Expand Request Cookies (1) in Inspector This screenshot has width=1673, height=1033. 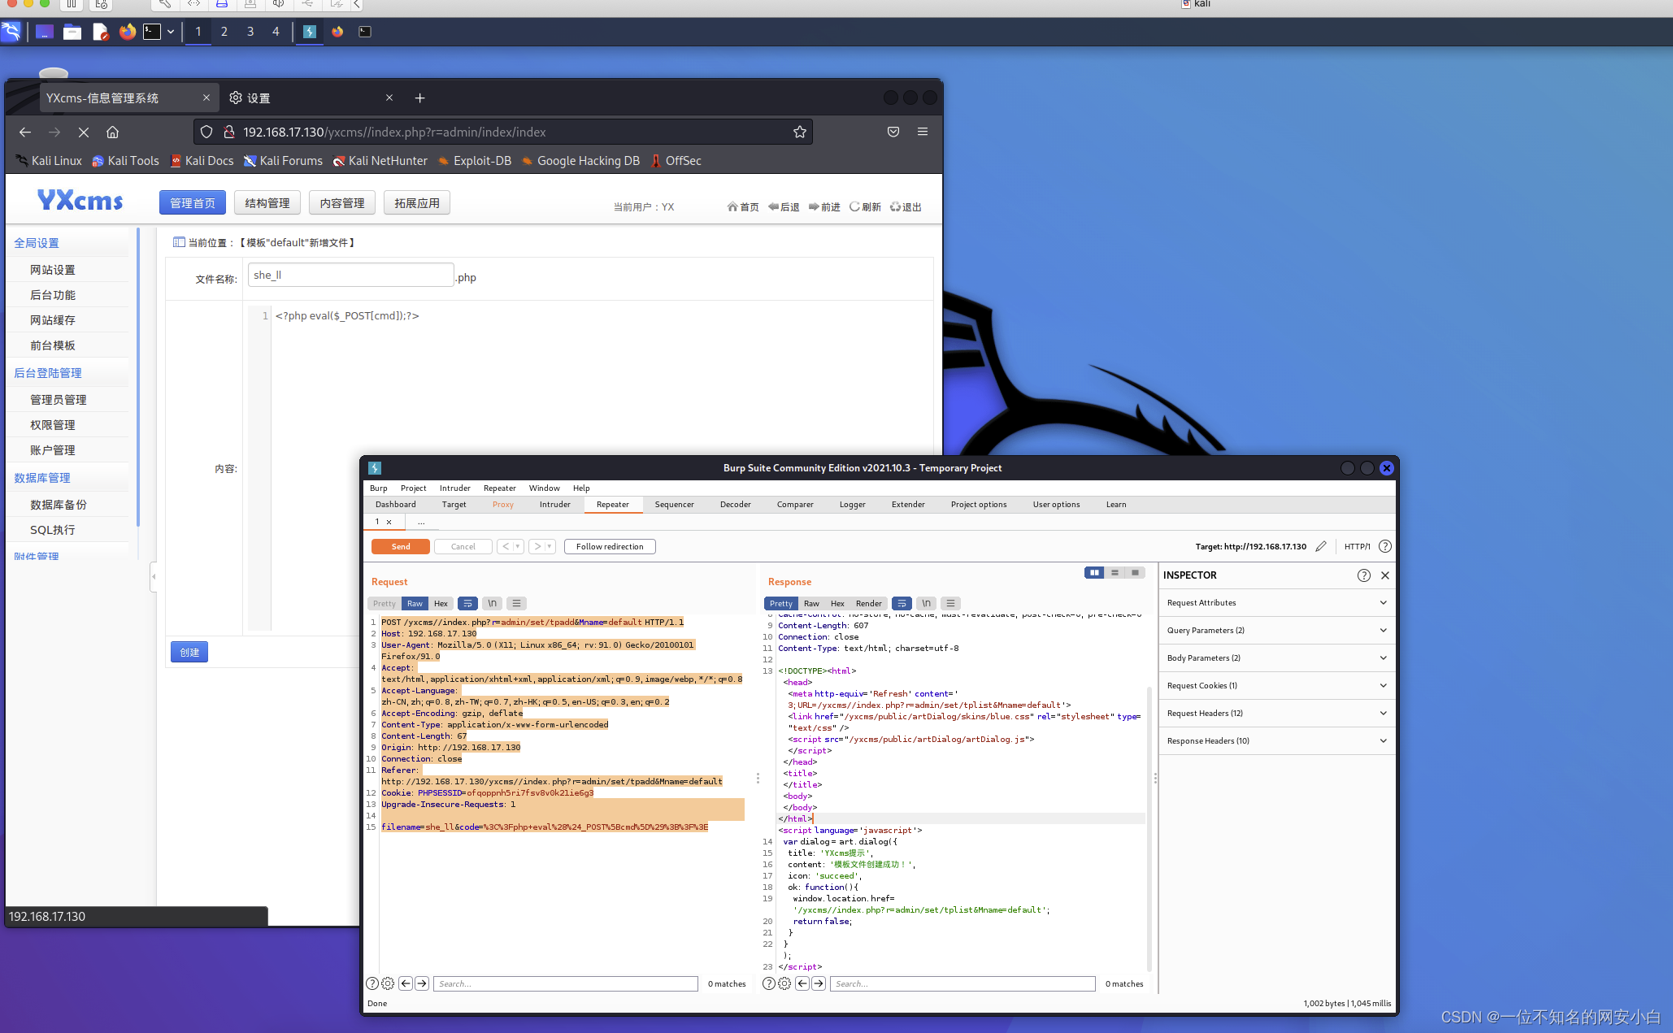coord(1276,686)
